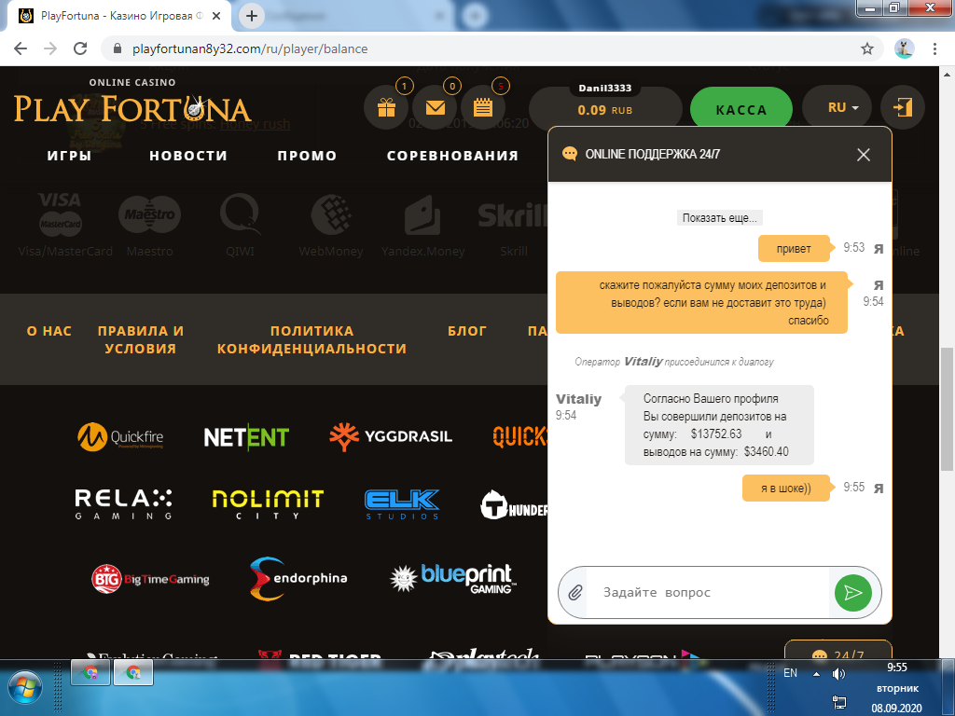Open the ПРАВИЛА И УСЛОВИЯ link
955x716 pixels.
coord(141,339)
